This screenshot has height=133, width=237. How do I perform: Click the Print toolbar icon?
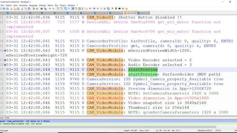click(x=18, y=8)
